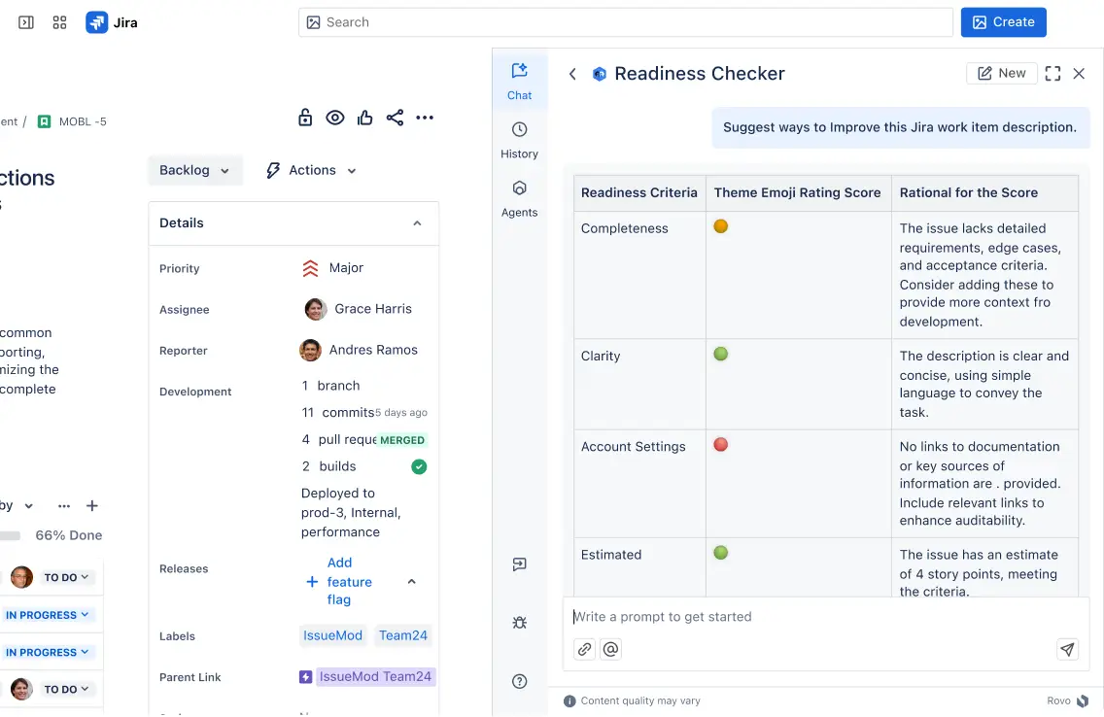
Task: Open the Actions menu
Action: [309, 170]
